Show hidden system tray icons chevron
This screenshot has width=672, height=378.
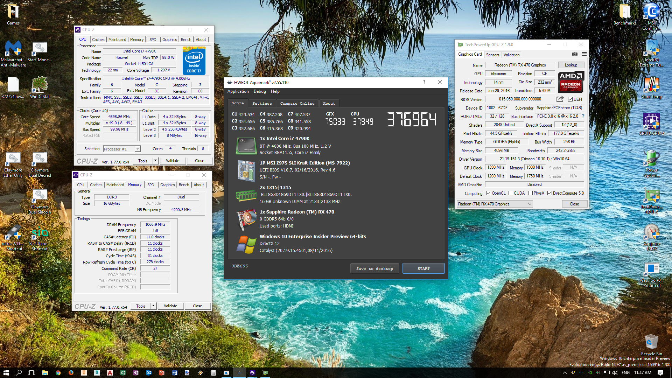tap(565, 373)
